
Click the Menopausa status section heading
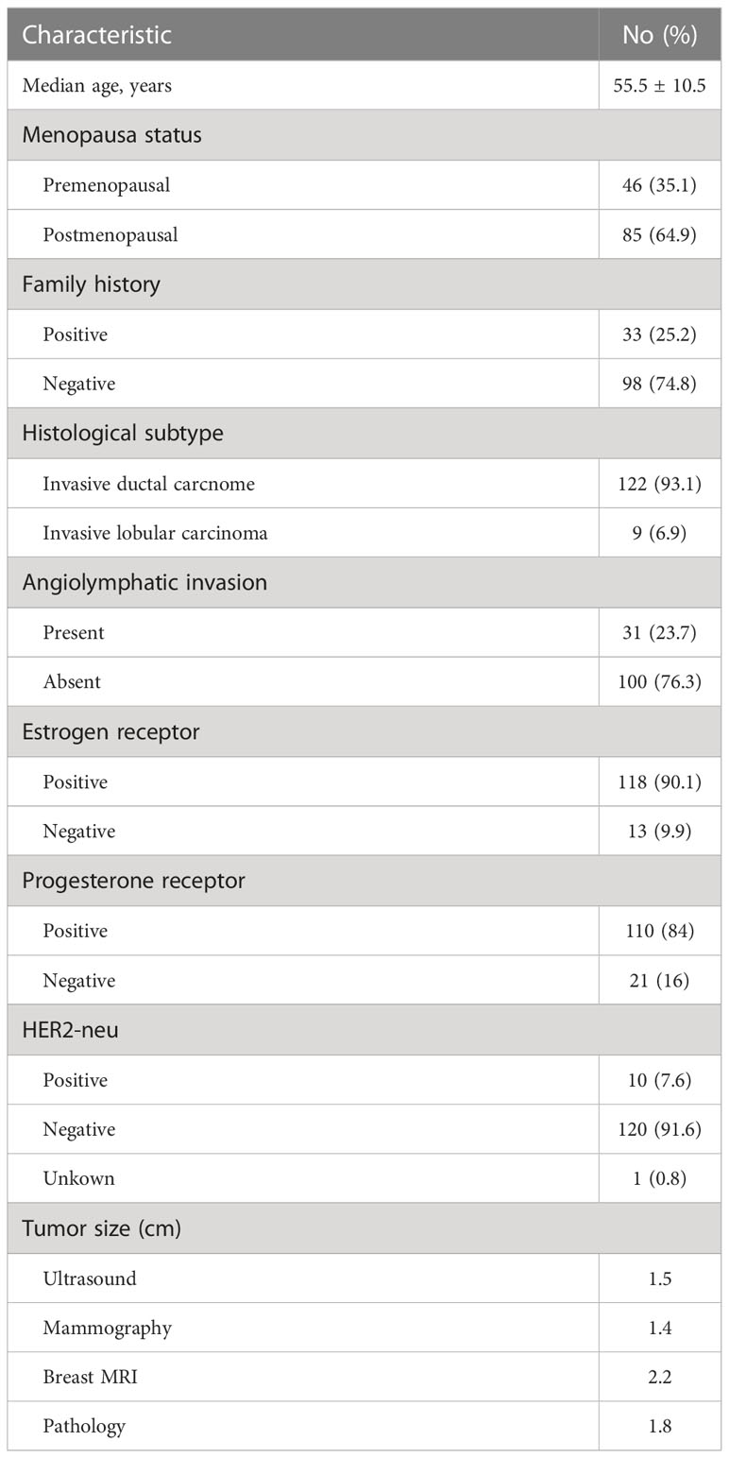click(111, 135)
